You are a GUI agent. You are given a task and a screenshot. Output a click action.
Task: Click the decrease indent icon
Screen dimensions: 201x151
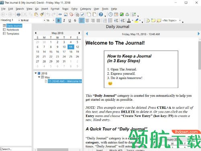coord(116,20)
